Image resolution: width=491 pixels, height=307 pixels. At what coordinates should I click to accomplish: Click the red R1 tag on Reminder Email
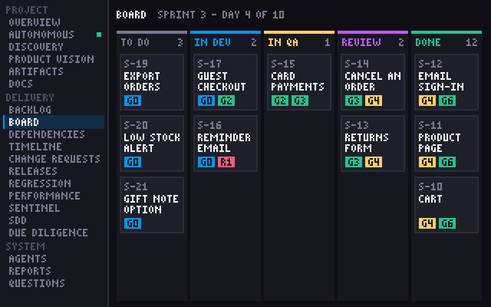pyautogui.click(x=227, y=162)
